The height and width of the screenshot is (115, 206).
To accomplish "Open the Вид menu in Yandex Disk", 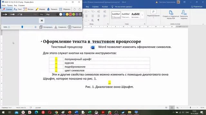I will [x=15, y=5].
